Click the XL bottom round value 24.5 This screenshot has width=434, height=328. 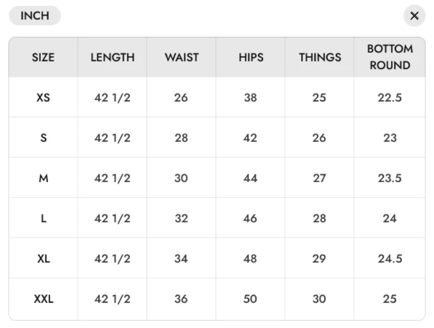pos(390,259)
